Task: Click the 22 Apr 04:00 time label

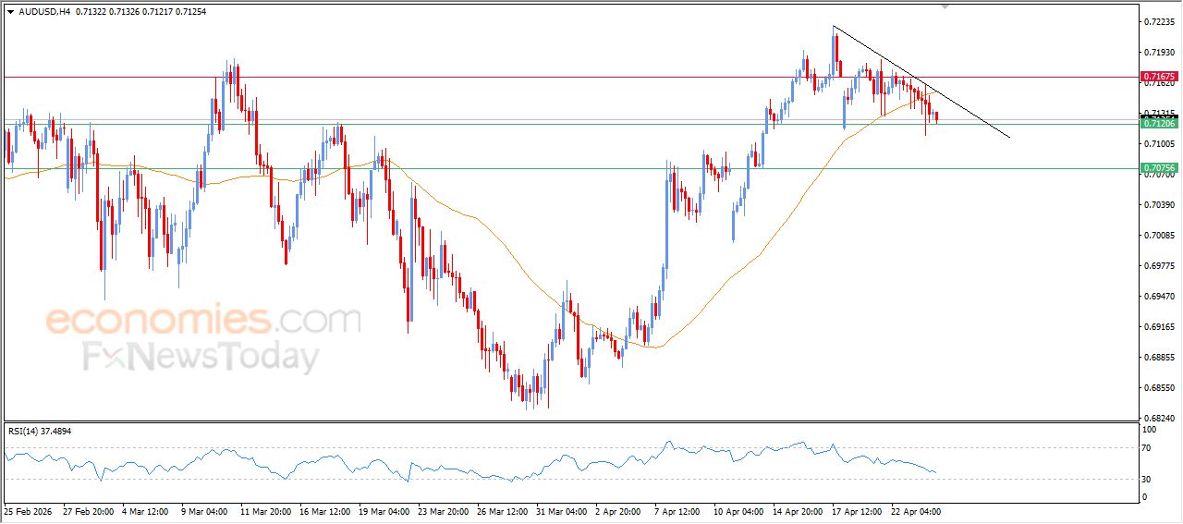Action: pos(914,510)
